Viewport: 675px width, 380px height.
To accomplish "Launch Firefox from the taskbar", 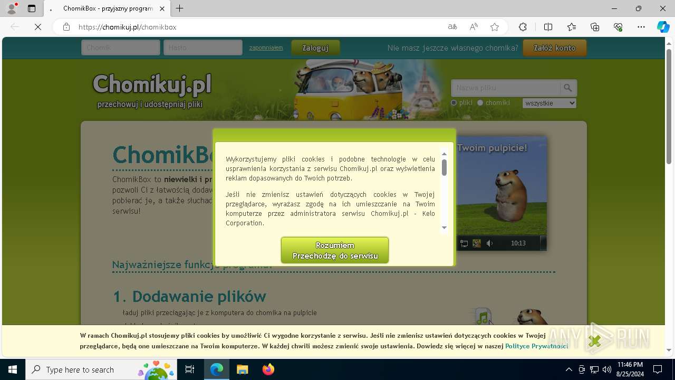I will 268,369.
